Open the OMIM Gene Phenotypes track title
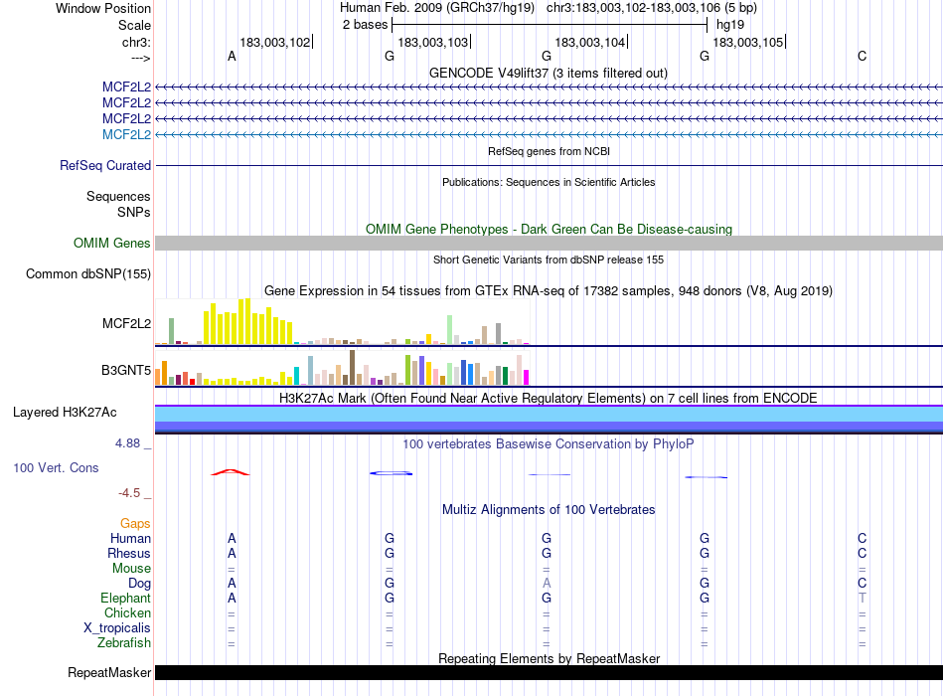 click(x=549, y=229)
